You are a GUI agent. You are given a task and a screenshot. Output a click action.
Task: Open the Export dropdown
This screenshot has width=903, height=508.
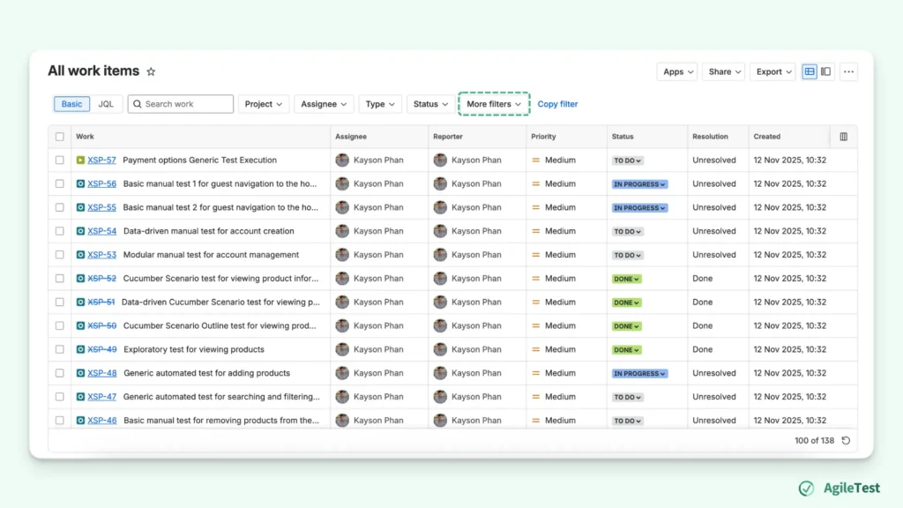point(772,71)
